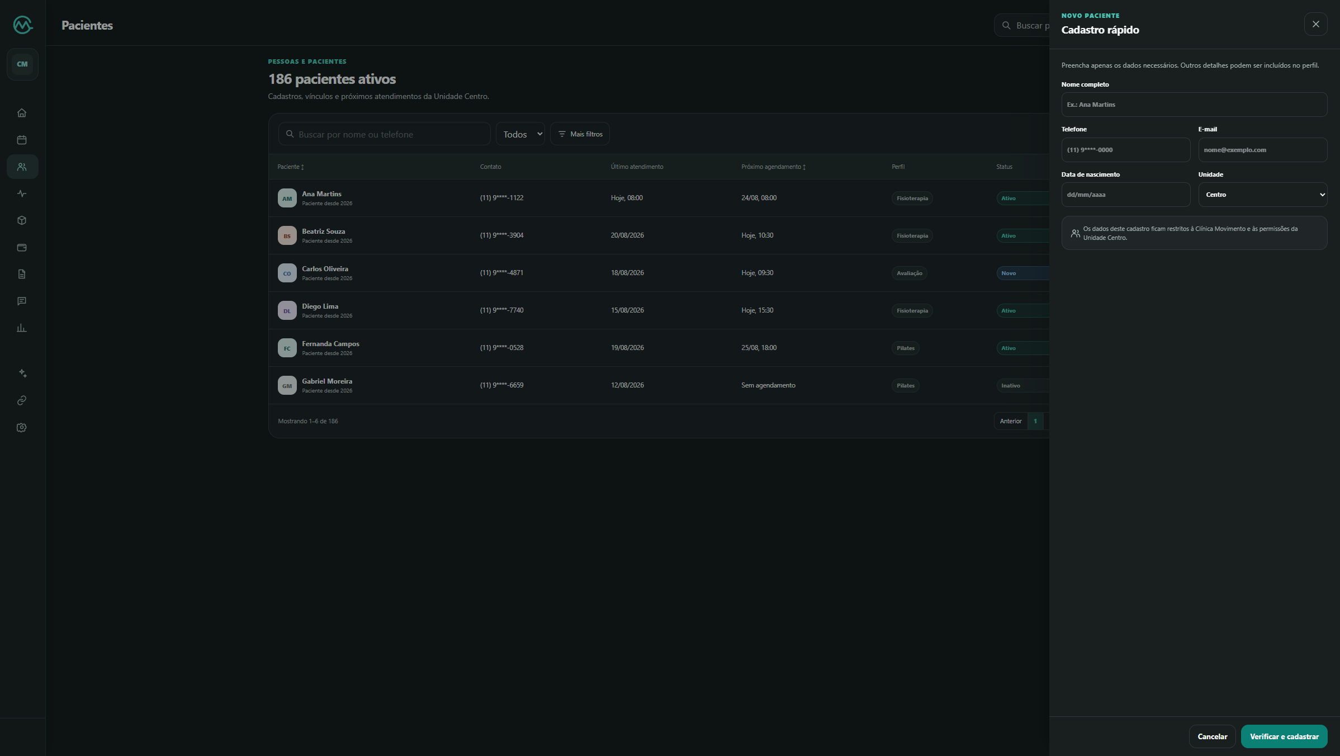
Task: Click Mostrando 1–6 de 186 text
Action: point(308,421)
